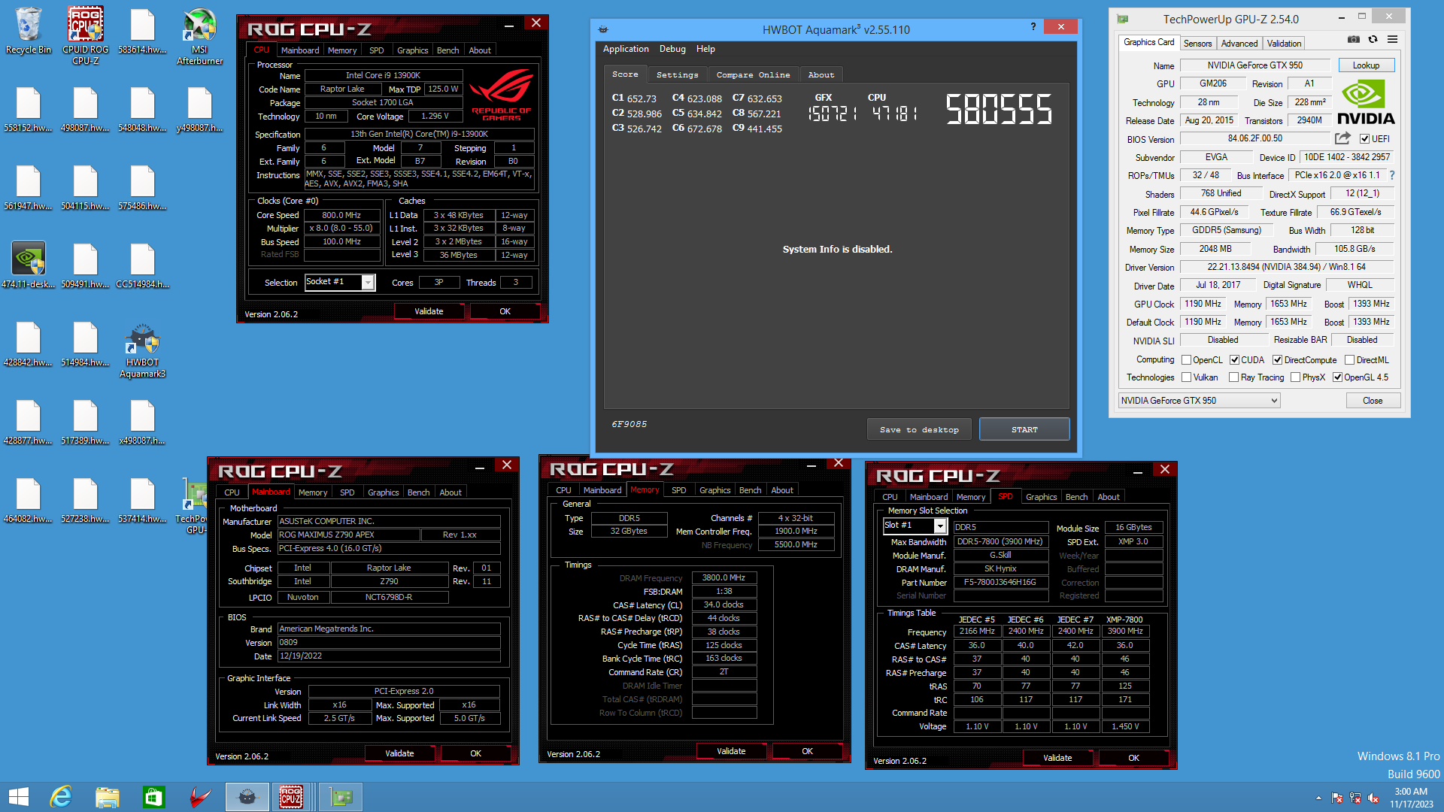1444x812 pixels.
Task: Select the 583614.hw... file on desktop
Action: 143,32
